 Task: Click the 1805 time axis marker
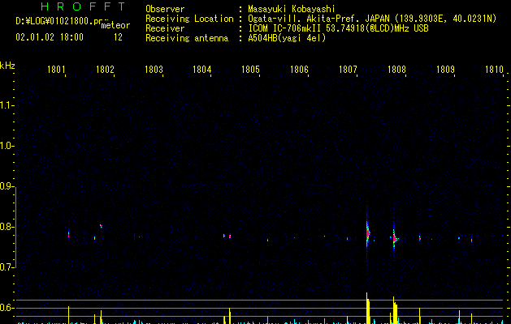pyautogui.click(x=250, y=69)
